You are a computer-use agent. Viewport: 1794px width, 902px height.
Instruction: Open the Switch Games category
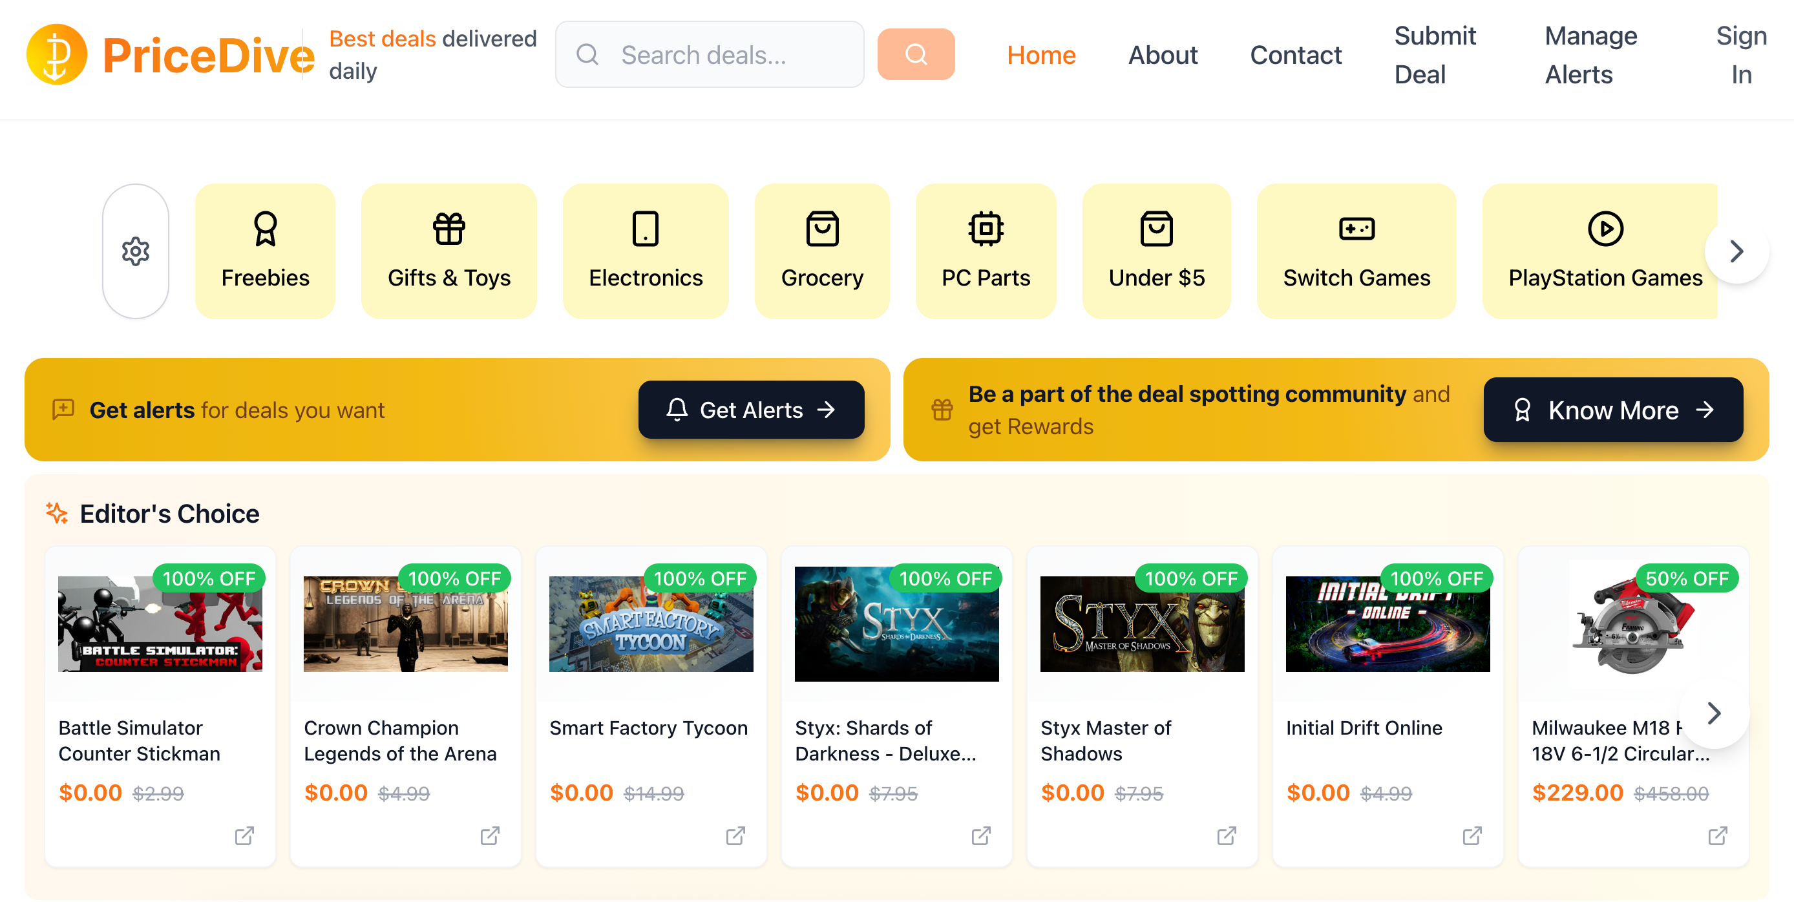tap(1356, 251)
